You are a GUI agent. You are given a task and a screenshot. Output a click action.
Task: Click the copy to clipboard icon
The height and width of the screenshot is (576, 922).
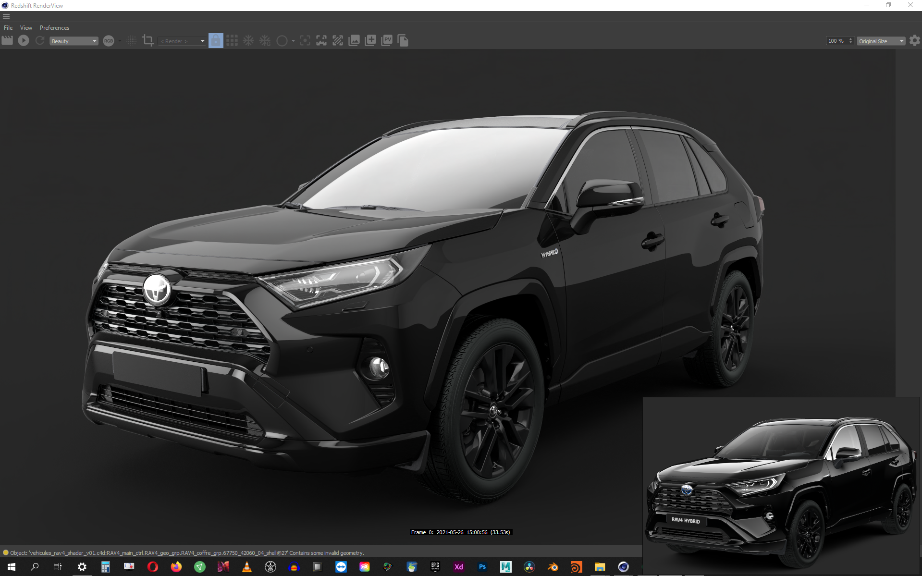(x=403, y=41)
